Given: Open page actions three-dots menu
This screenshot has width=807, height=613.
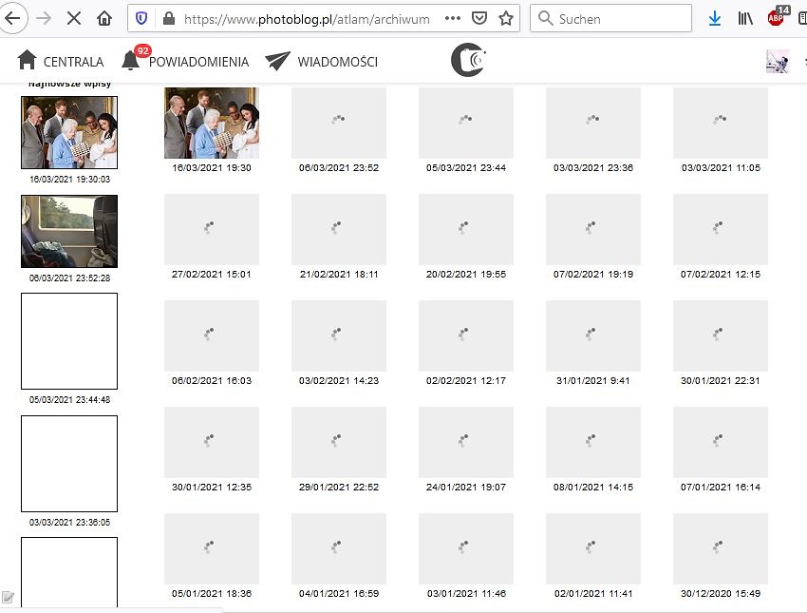Looking at the screenshot, I should pos(452,19).
